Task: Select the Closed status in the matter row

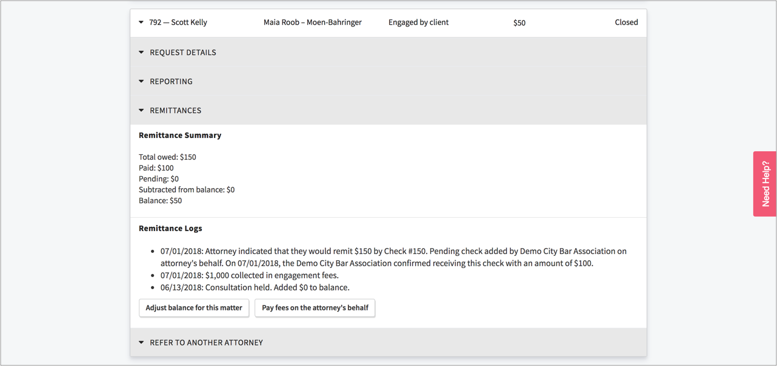Action: 626,22
